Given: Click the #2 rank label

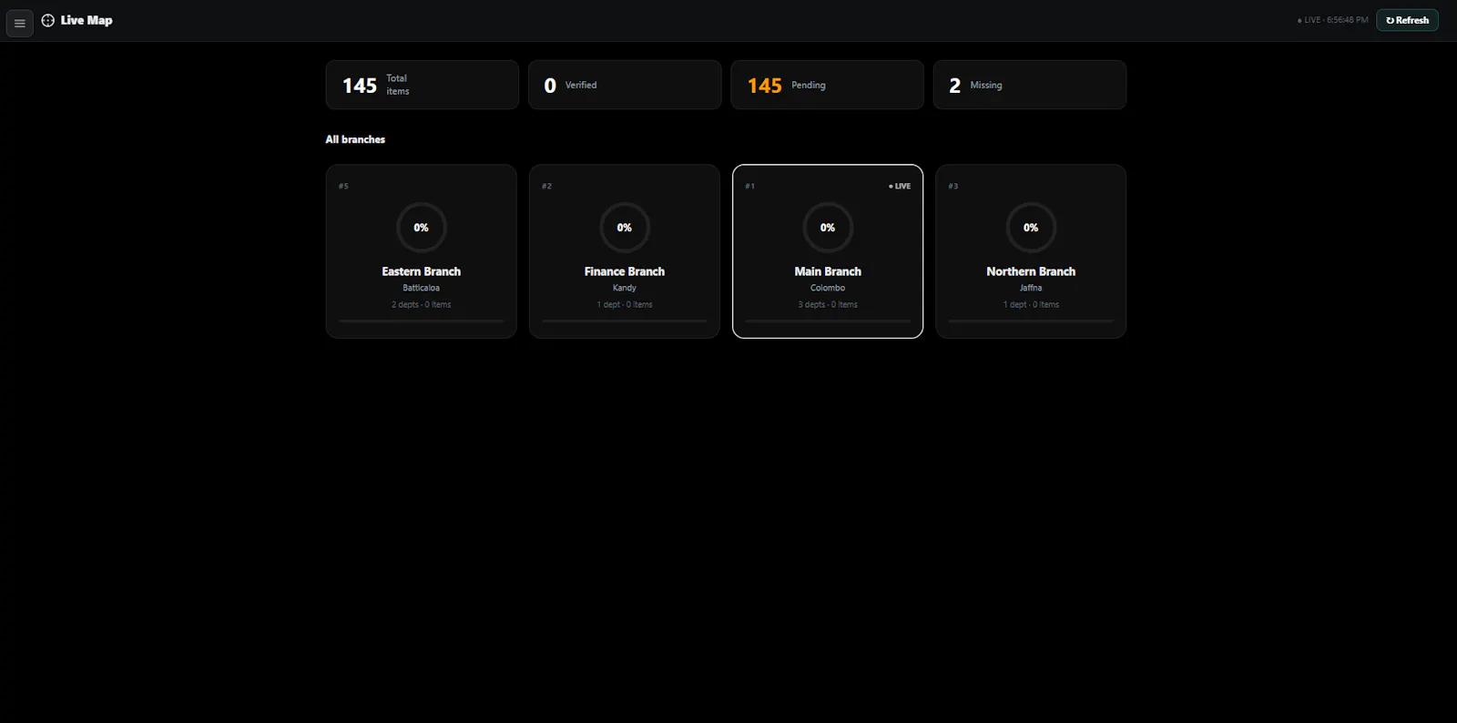Looking at the screenshot, I should pos(546,186).
